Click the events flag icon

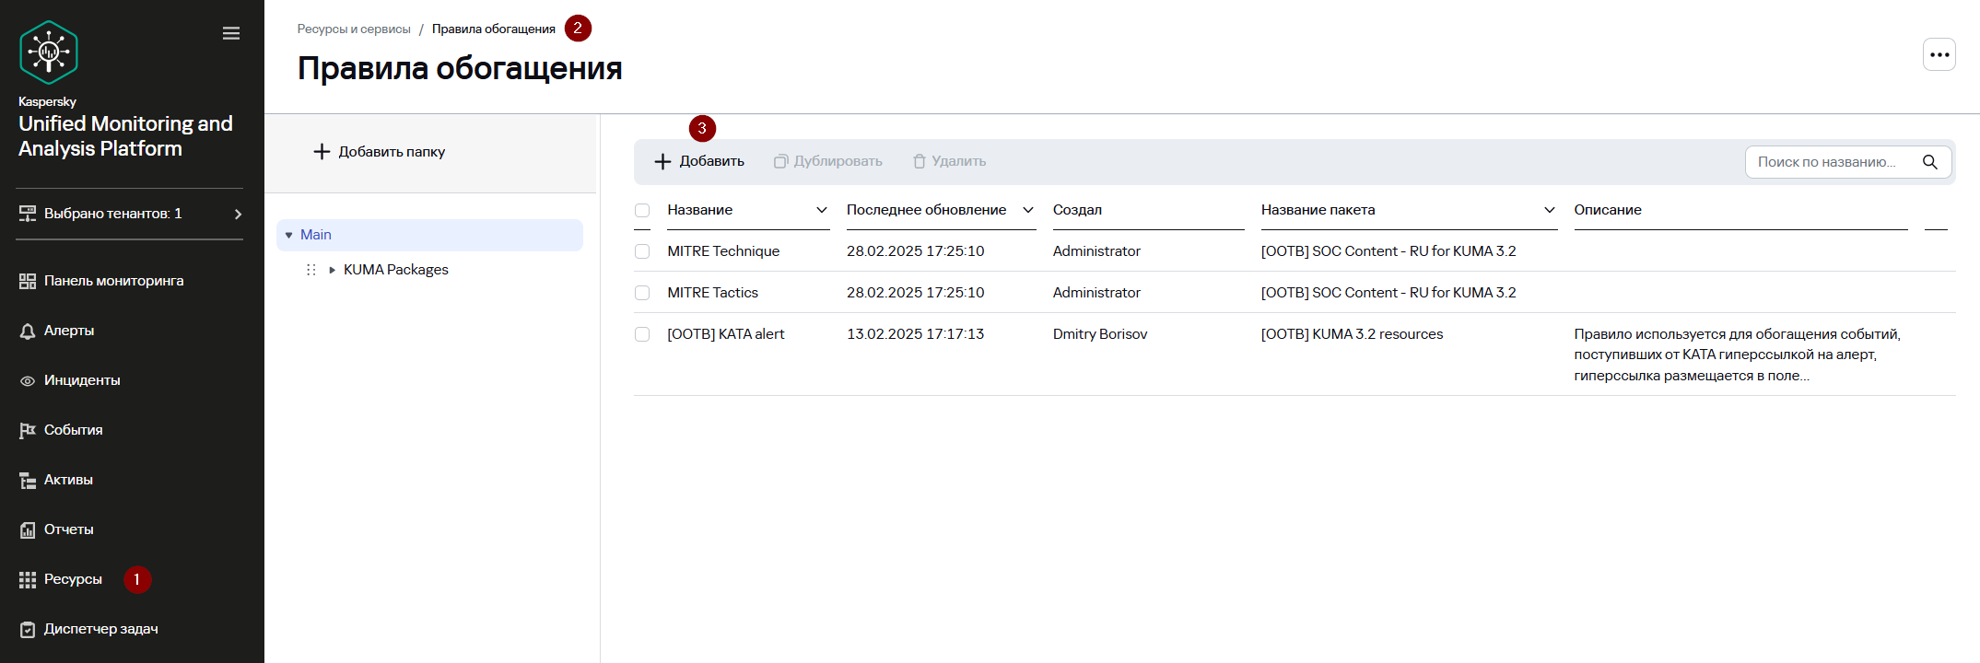click(28, 430)
